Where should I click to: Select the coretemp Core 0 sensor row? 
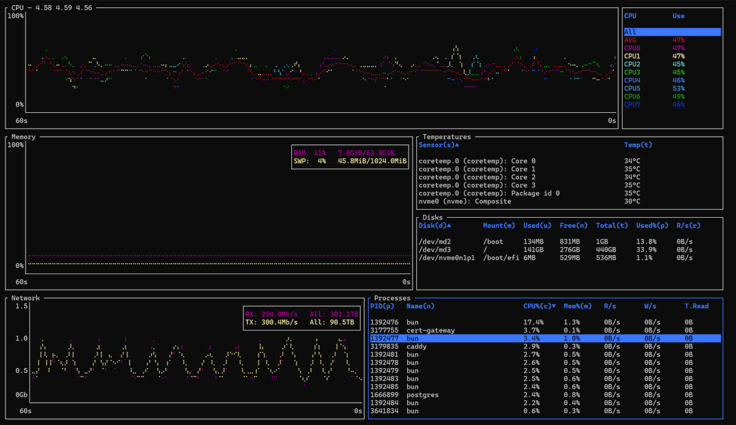pyautogui.click(x=570, y=161)
